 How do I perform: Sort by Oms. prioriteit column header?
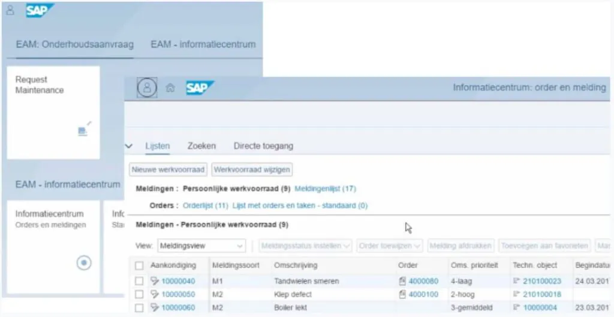pos(474,265)
